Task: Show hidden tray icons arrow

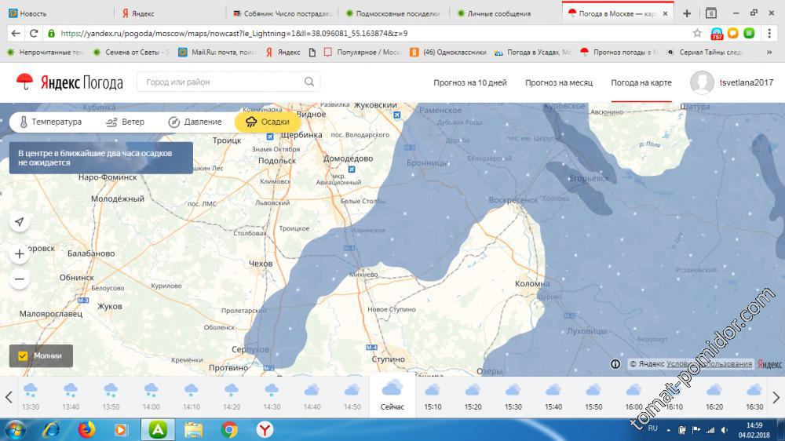Action: 668,430
